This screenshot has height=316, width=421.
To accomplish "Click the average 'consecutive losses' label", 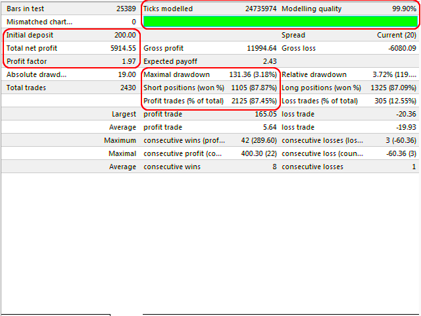I will click(312, 167).
